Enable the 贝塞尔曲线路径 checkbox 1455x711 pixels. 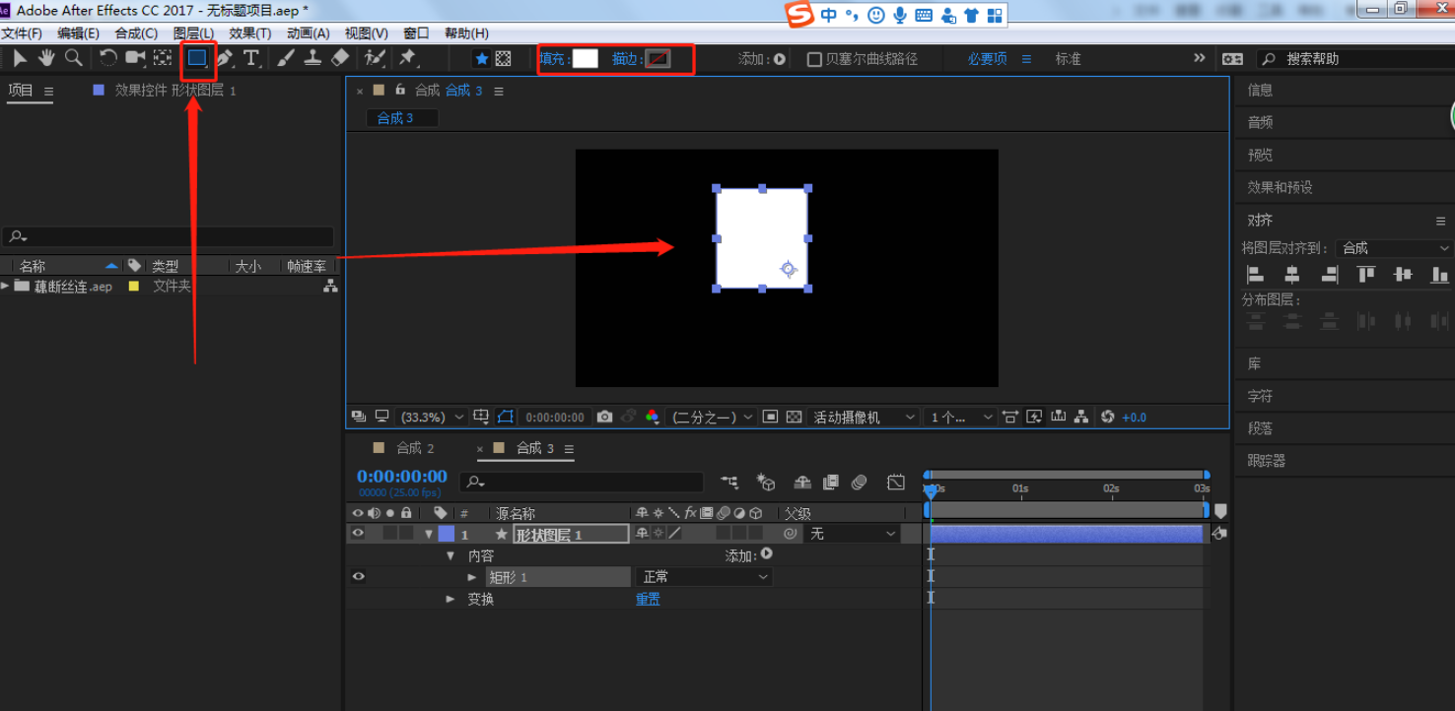[814, 59]
